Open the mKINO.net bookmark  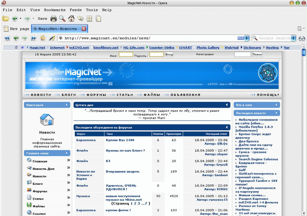[x=79, y=47]
